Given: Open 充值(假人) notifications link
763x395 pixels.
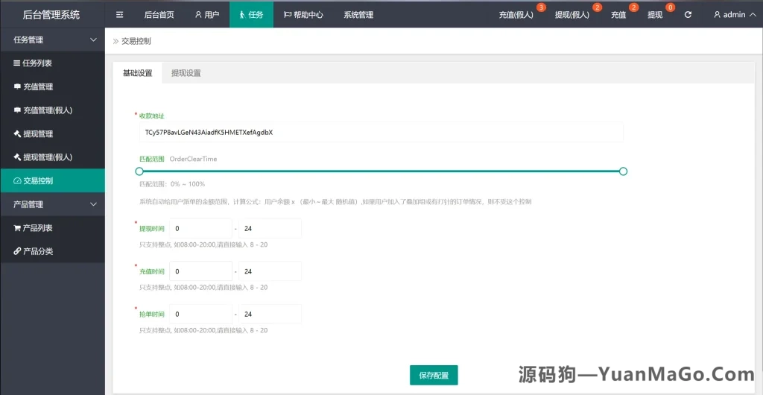Looking at the screenshot, I should 516,15.
